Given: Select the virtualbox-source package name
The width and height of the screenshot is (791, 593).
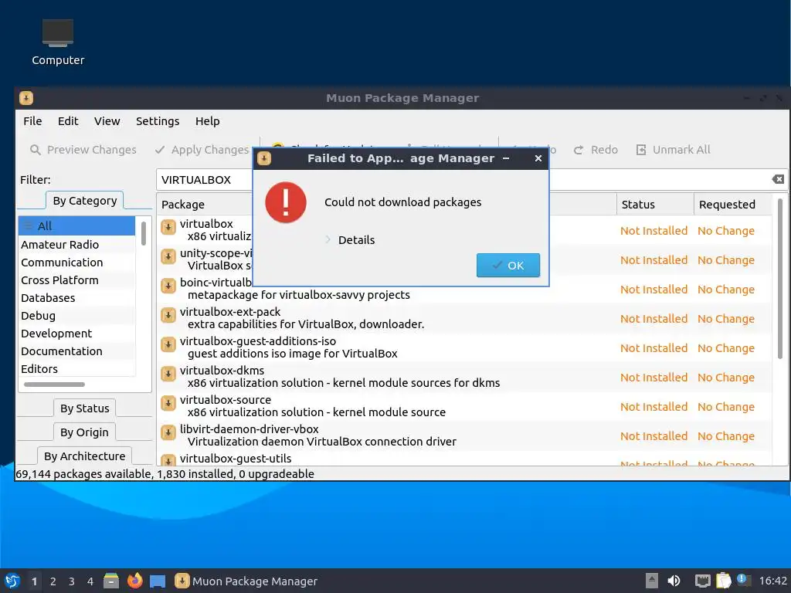Looking at the screenshot, I should (226, 399).
